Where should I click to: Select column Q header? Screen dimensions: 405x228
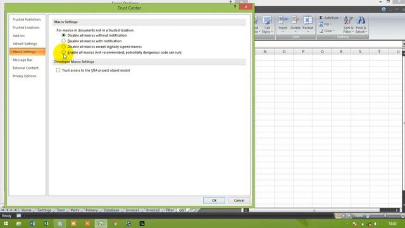(x=322, y=52)
